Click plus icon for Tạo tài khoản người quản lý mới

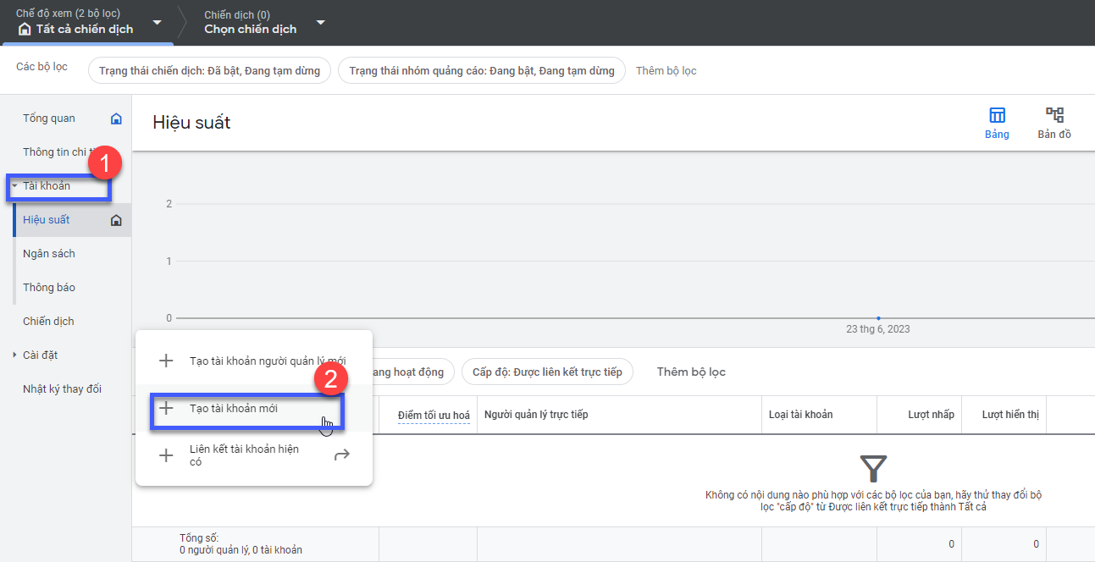pyautogui.click(x=167, y=361)
